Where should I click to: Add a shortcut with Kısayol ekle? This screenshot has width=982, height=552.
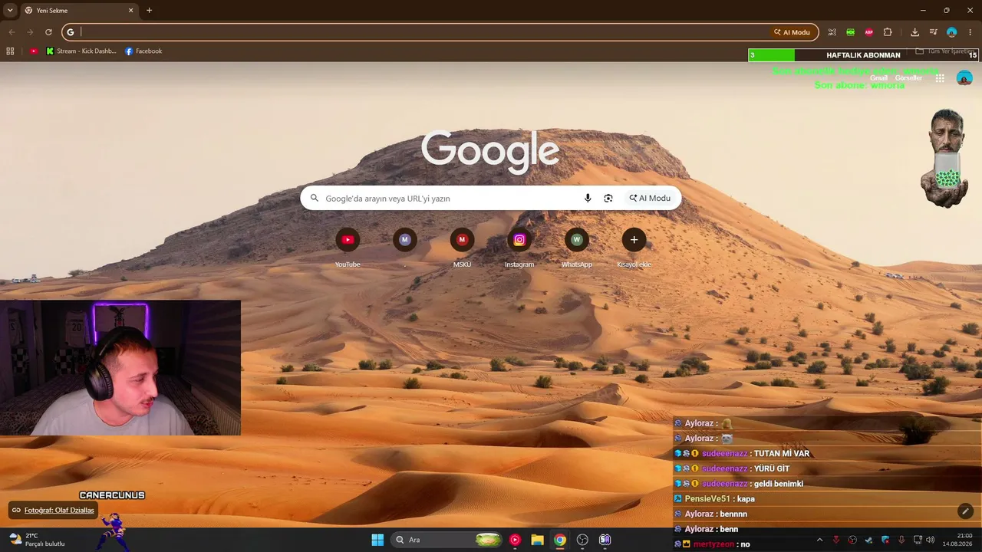634,247
